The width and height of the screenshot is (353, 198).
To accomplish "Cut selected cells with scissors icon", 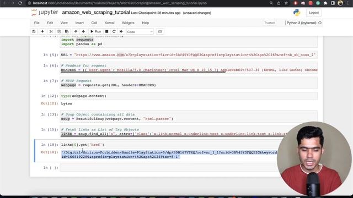I will 51,31.
